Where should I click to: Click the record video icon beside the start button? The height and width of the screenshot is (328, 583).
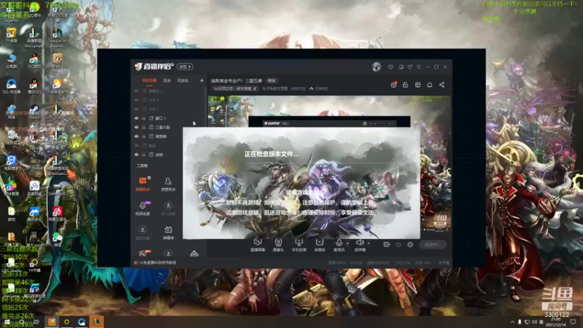(386, 244)
